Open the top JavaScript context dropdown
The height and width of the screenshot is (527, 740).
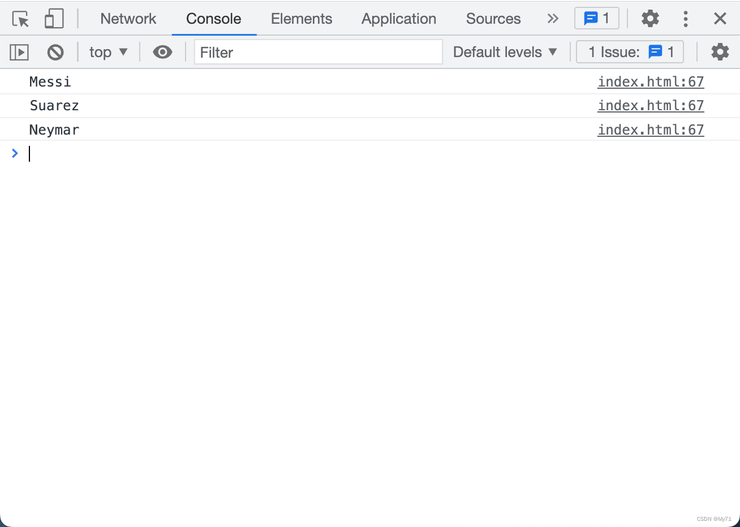108,53
